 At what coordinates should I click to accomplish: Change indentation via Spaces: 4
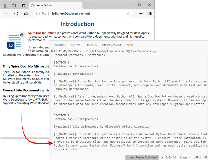click(x=185, y=157)
